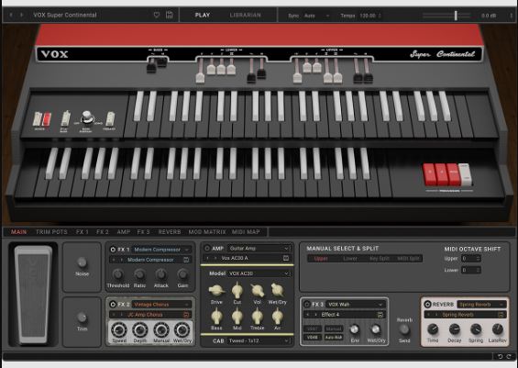
Task: Click the Upper MIDI octave shift stepper
Action: [478, 259]
